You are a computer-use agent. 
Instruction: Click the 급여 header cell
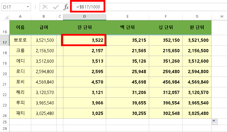click(44, 28)
